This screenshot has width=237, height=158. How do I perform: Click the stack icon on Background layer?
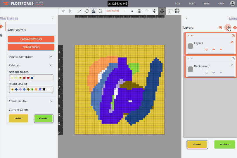point(221,73)
